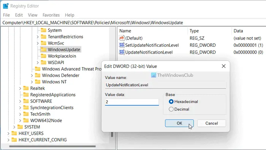
Task: Close the Edit DWORD dialog with X
Action: [x=223, y=66]
